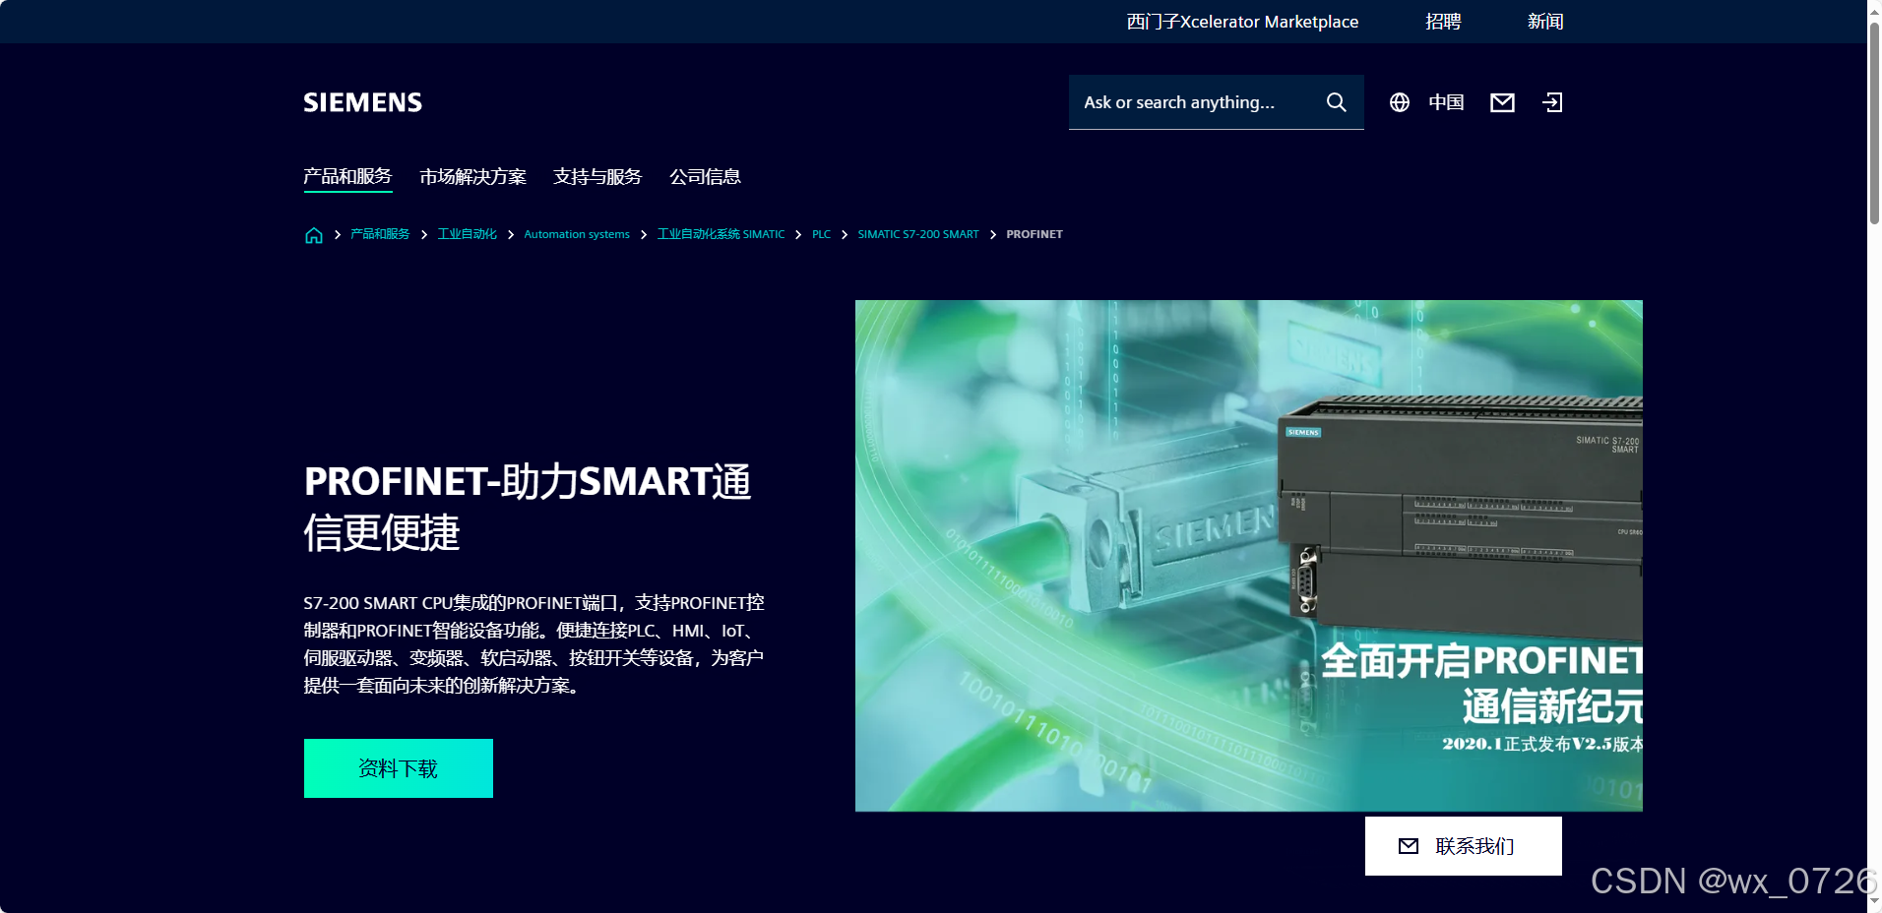Go to the home breadcrumb icon
The height and width of the screenshot is (913, 1882).
click(x=314, y=235)
